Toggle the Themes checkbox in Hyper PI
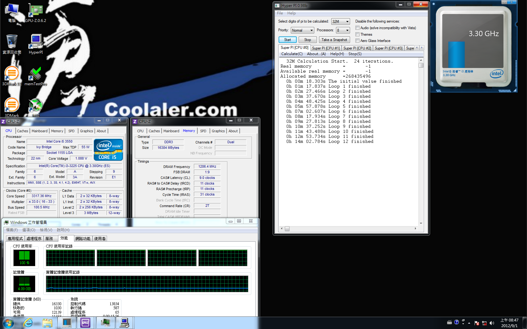Image resolution: width=527 pixels, height=329 pixels. coord(357,34)
